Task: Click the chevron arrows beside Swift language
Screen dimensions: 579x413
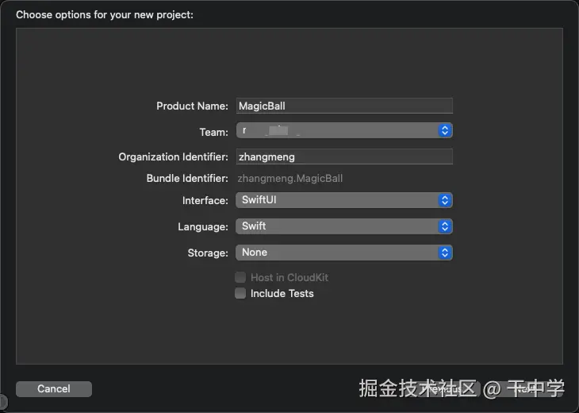Action: pyautogui.click(x=445, y=226)
